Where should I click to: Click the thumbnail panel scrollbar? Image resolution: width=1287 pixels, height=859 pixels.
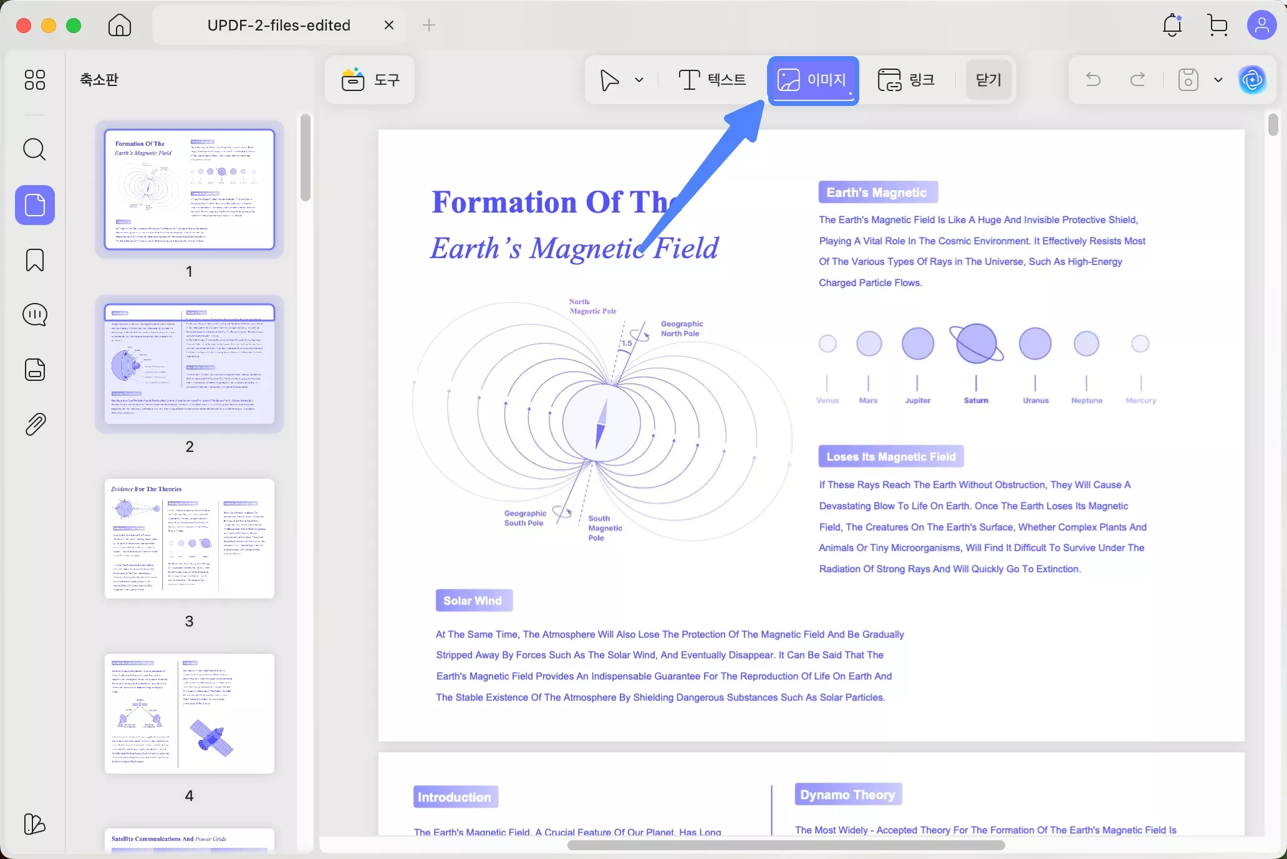tap(305, 158)
